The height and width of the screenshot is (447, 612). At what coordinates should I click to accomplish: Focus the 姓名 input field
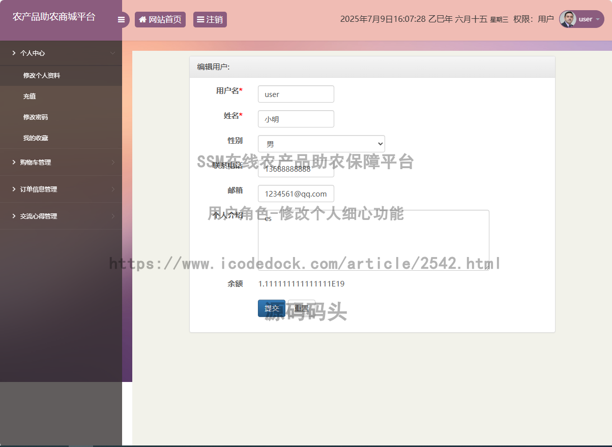coord(296,119)
